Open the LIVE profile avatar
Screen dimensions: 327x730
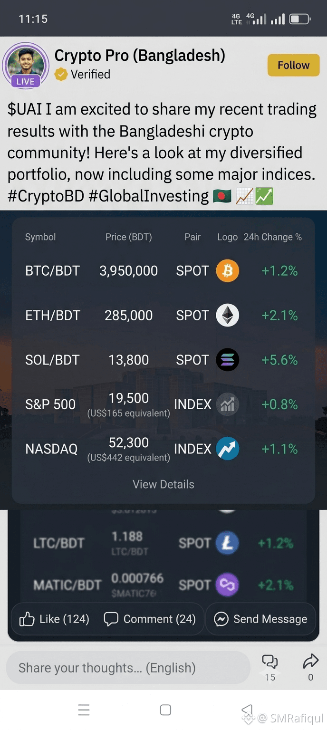pos(26,65)
